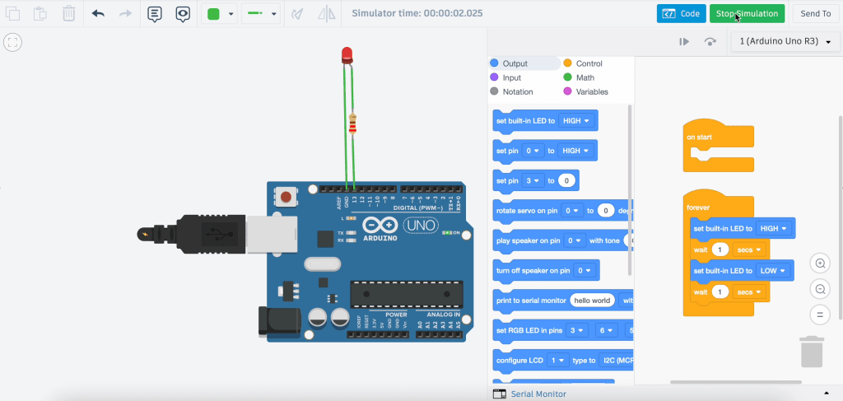The width and height of the screenshot is (843, 401).
Task: Open the notes tool in the toolbar
Action: click(155, 14)
